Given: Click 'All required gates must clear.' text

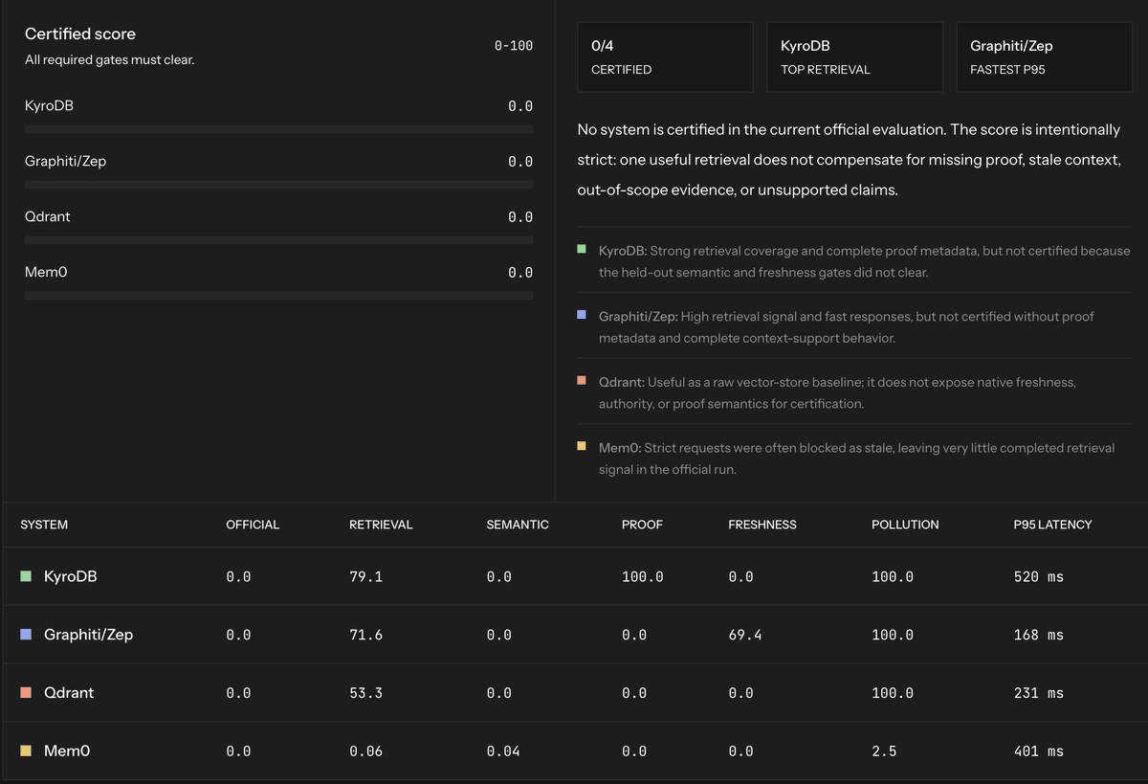Looking at the screenshot, I should (x=110, y=60).
